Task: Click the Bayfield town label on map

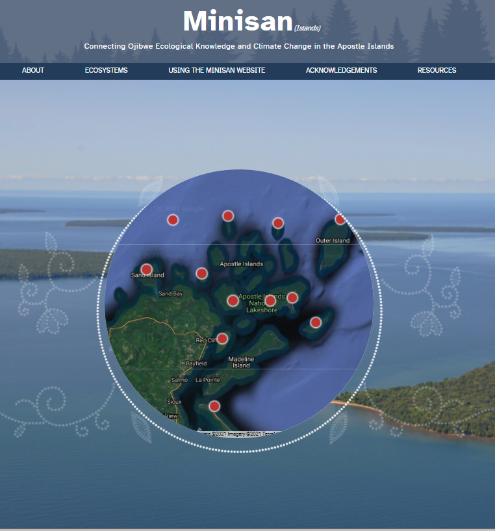Action: (x=196, y=364)
